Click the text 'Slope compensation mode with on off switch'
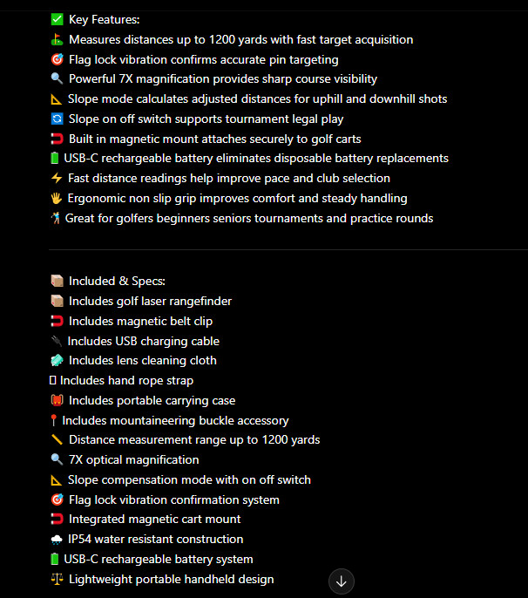The image size is (528, 598). click(x=189, y=479)
